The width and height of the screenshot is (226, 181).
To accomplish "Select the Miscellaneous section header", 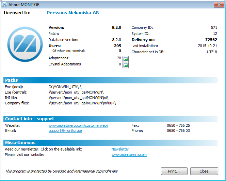I will (x=110, y=143).
